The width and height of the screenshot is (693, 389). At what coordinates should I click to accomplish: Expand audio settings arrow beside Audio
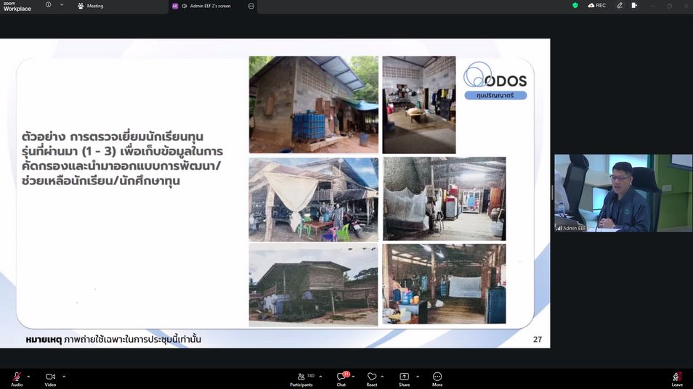(28, 376)
